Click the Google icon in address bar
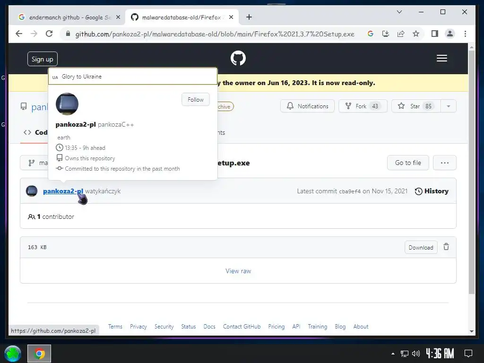 371,34
